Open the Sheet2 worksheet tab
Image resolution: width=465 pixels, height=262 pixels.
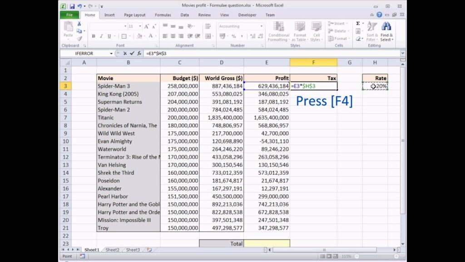point(112,250)
